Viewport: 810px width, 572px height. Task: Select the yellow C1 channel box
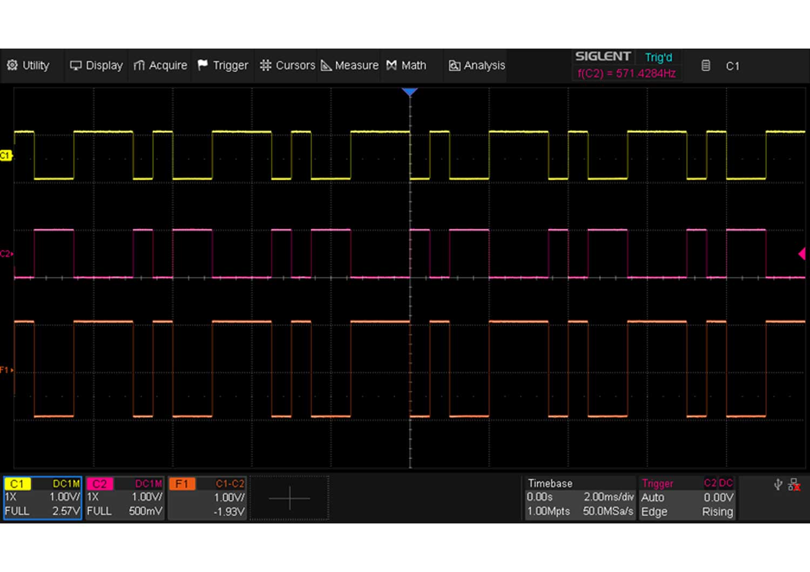43,498
